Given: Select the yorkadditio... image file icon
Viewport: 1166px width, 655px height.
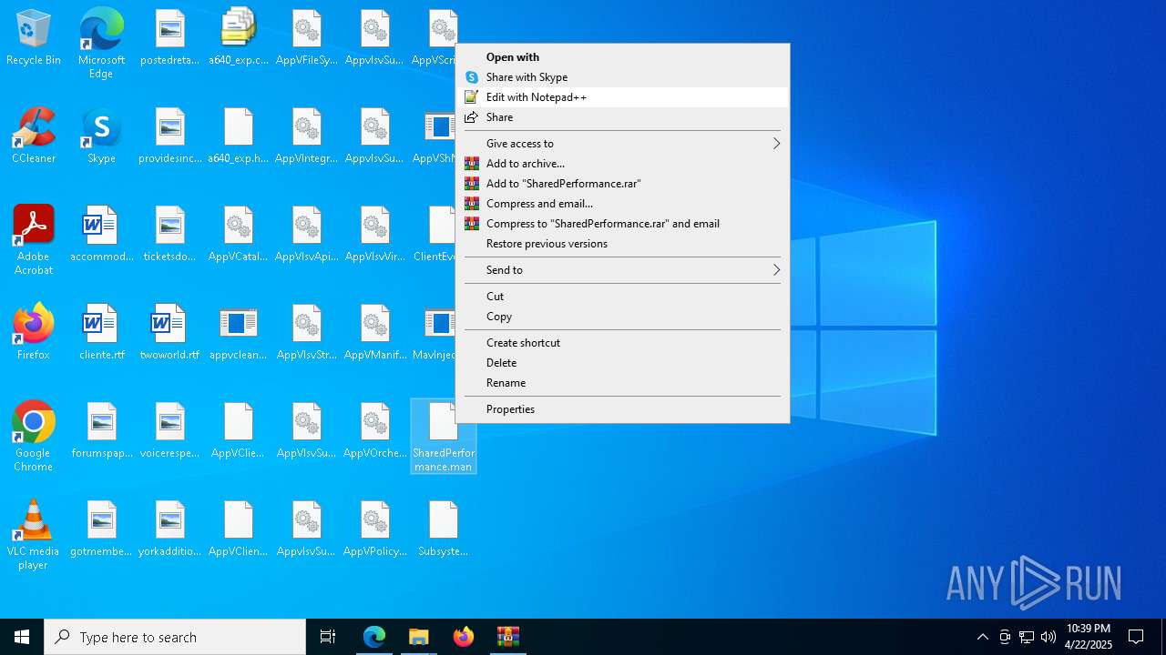Looking at the screenshot, I should (169, 529).
